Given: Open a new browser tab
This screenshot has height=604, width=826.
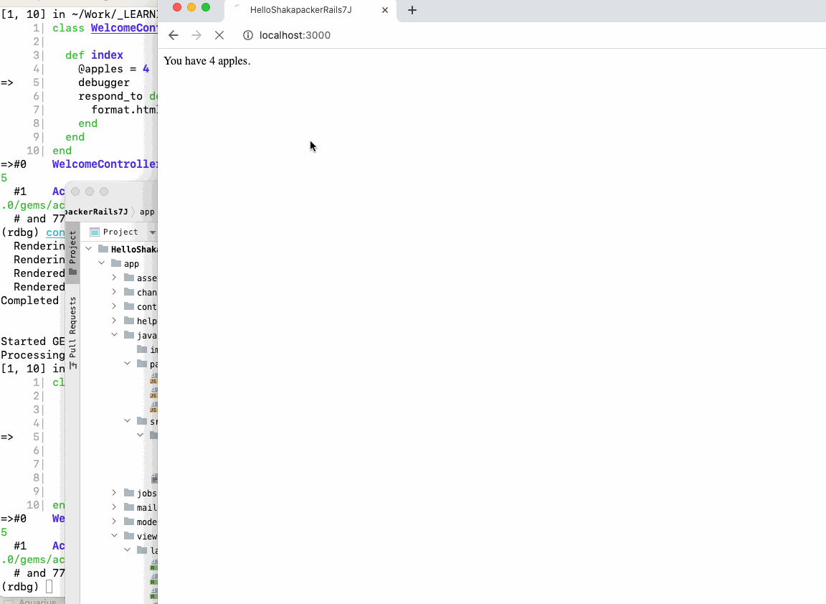Looking at the screenshot, I should point(411,10).
